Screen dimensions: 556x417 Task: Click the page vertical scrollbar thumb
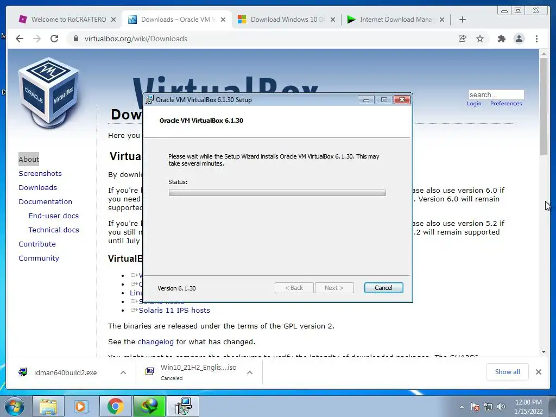point(544,106)
